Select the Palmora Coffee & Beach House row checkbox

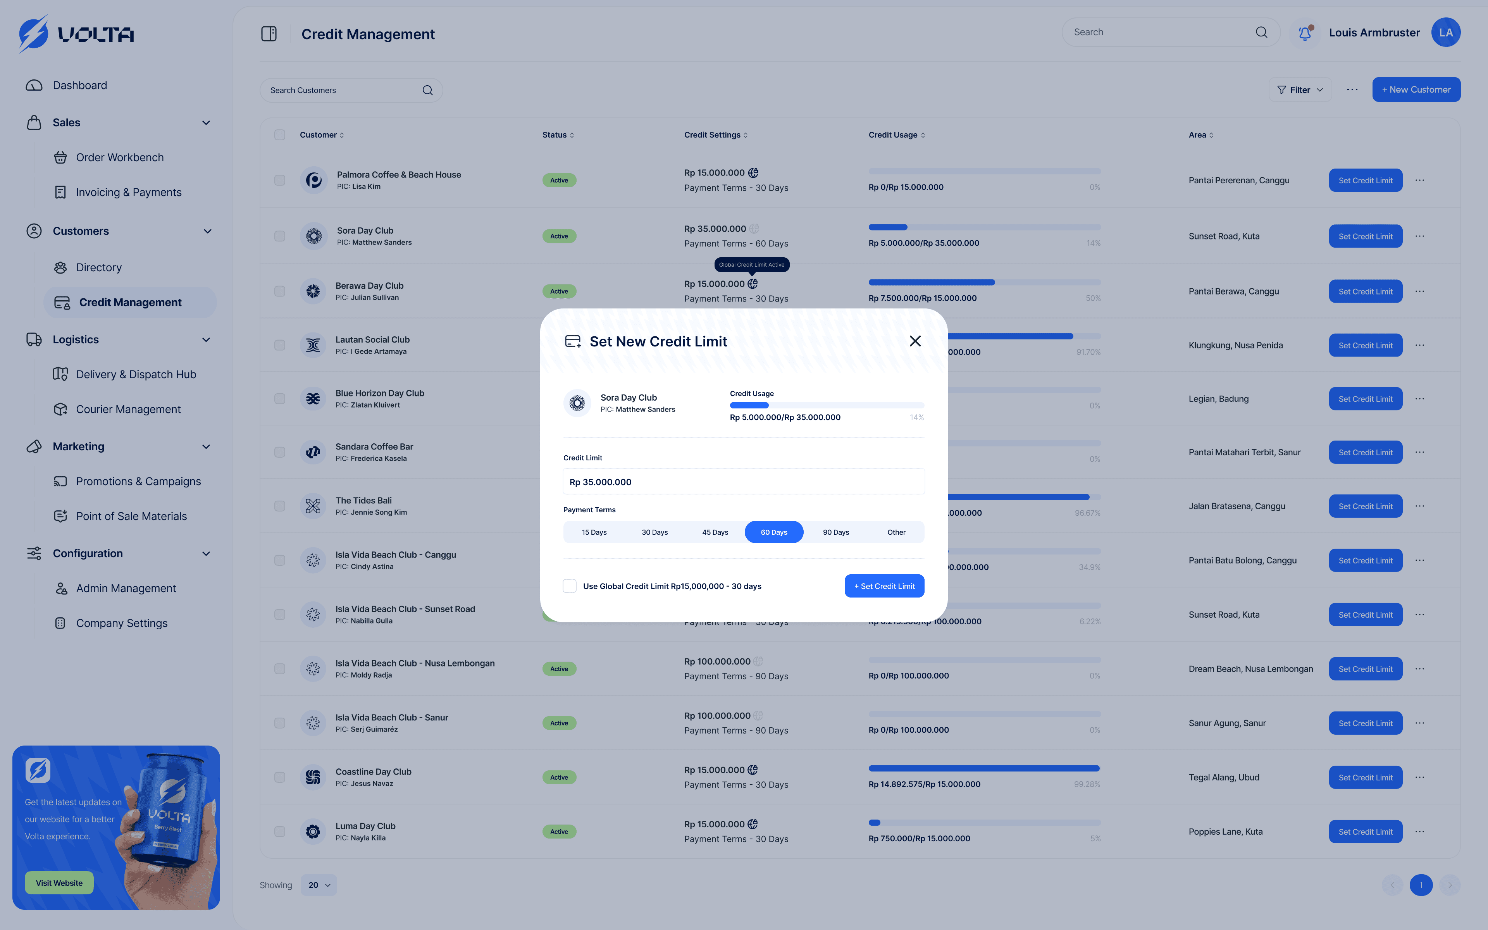(x=280, y=180)
